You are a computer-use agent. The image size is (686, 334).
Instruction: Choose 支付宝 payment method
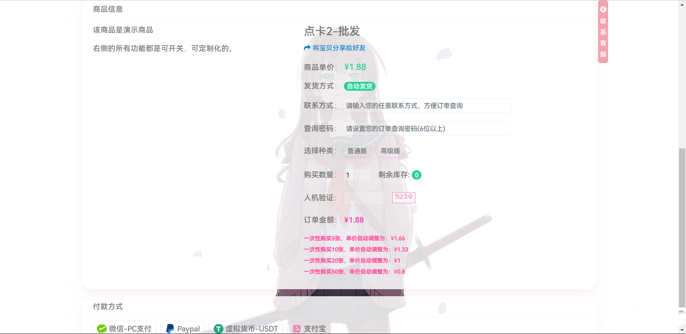309,328
